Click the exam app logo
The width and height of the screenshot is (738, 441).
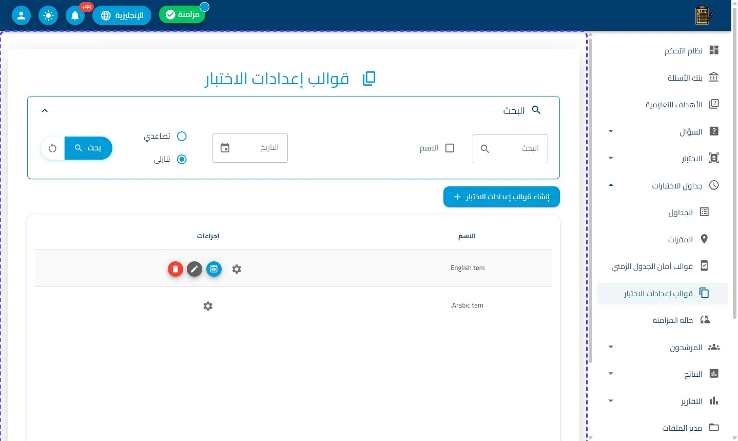(704, 15)
